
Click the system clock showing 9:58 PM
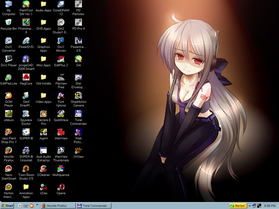click(271, 205)
